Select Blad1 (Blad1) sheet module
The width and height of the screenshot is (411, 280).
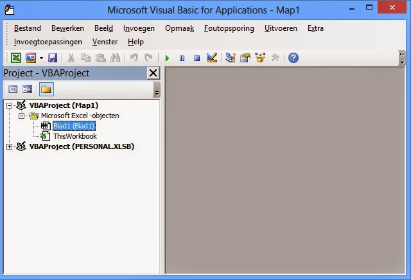(x=74, y=126)
